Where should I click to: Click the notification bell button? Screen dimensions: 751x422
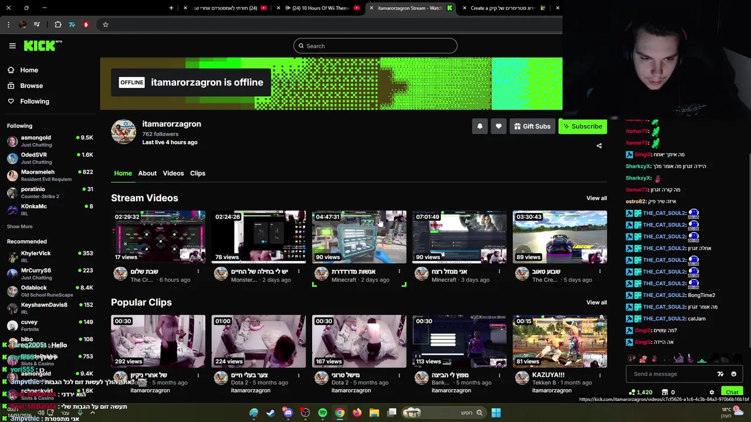click(480, 126)
